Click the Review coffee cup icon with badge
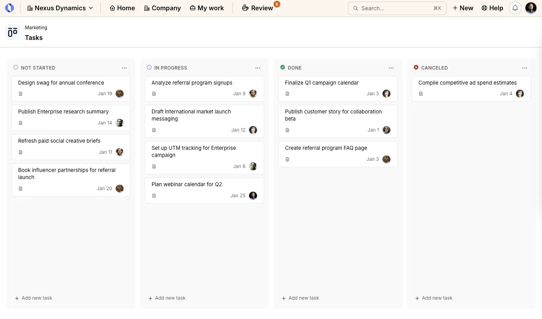This screenshot has width=542, height=319. pos(246,8)
